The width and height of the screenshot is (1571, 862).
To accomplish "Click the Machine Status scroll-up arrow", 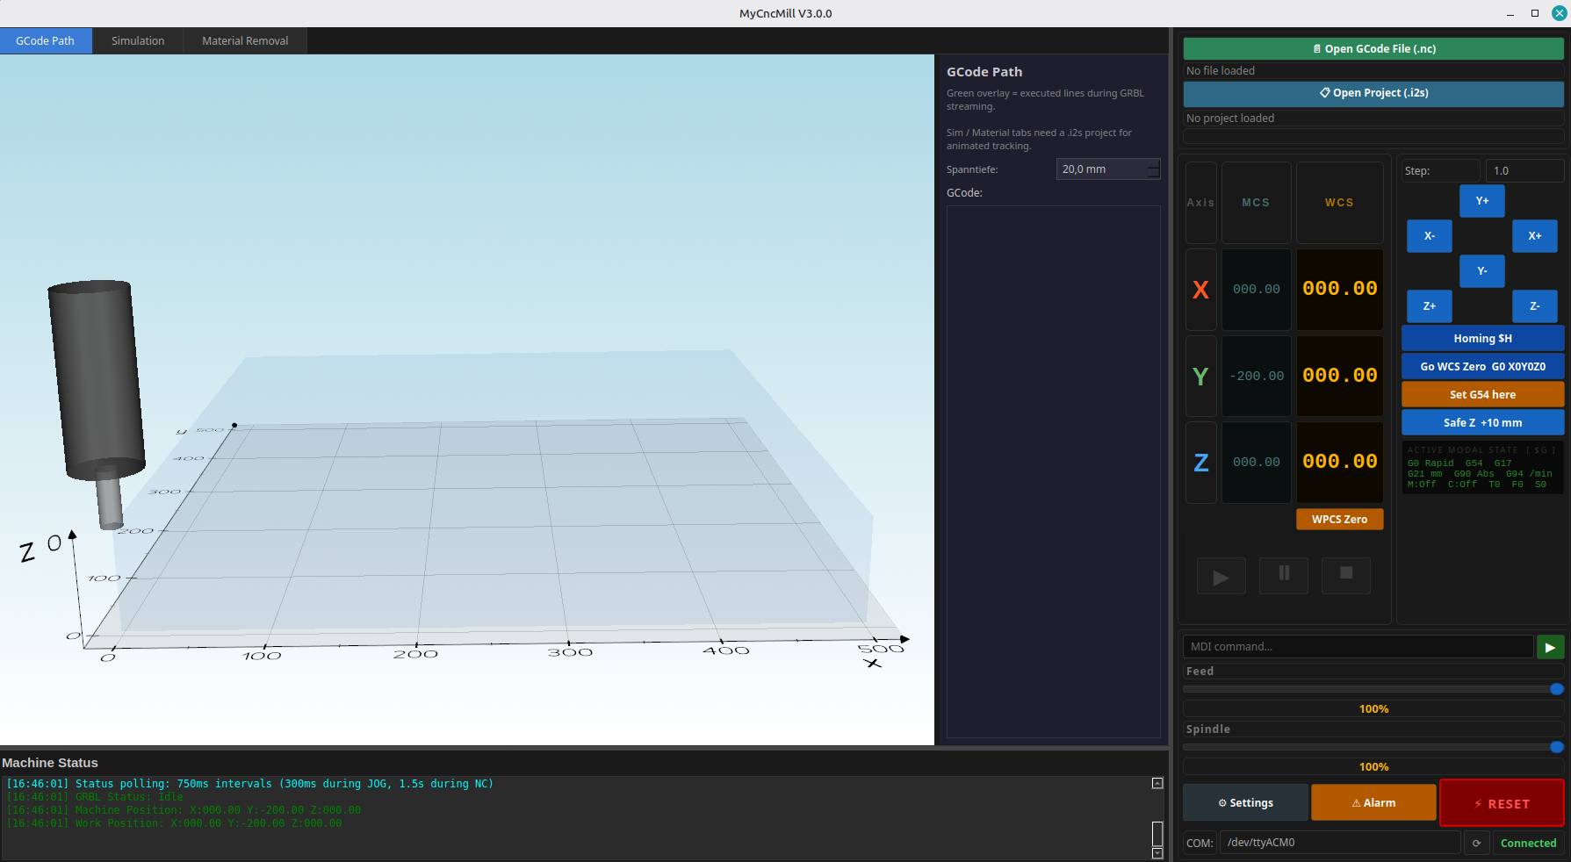I will coord(1157,783).
